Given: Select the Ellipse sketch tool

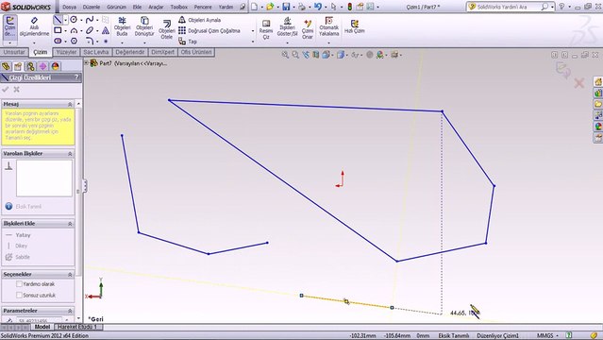Looking at the screenshot, I should tap(90, 30).
